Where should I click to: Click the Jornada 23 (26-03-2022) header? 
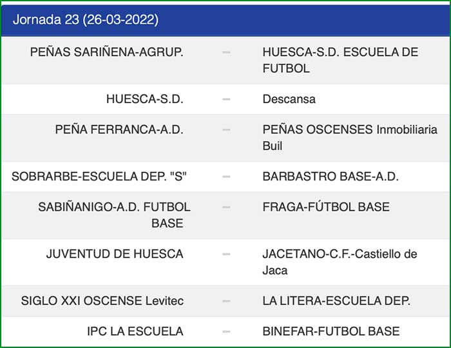click(86, 19)
